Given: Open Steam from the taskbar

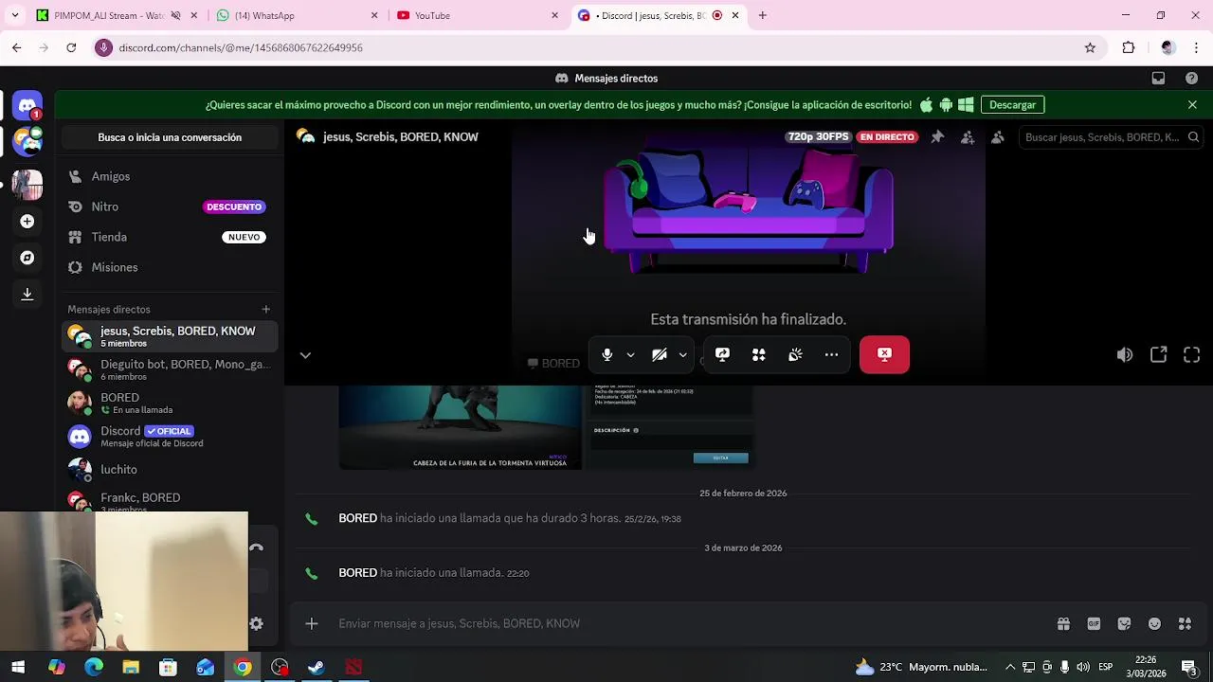Looking at the screenshot, I should (317, 668).
